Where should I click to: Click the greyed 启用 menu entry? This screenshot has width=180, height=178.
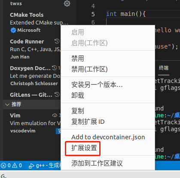tap(78, 32)
